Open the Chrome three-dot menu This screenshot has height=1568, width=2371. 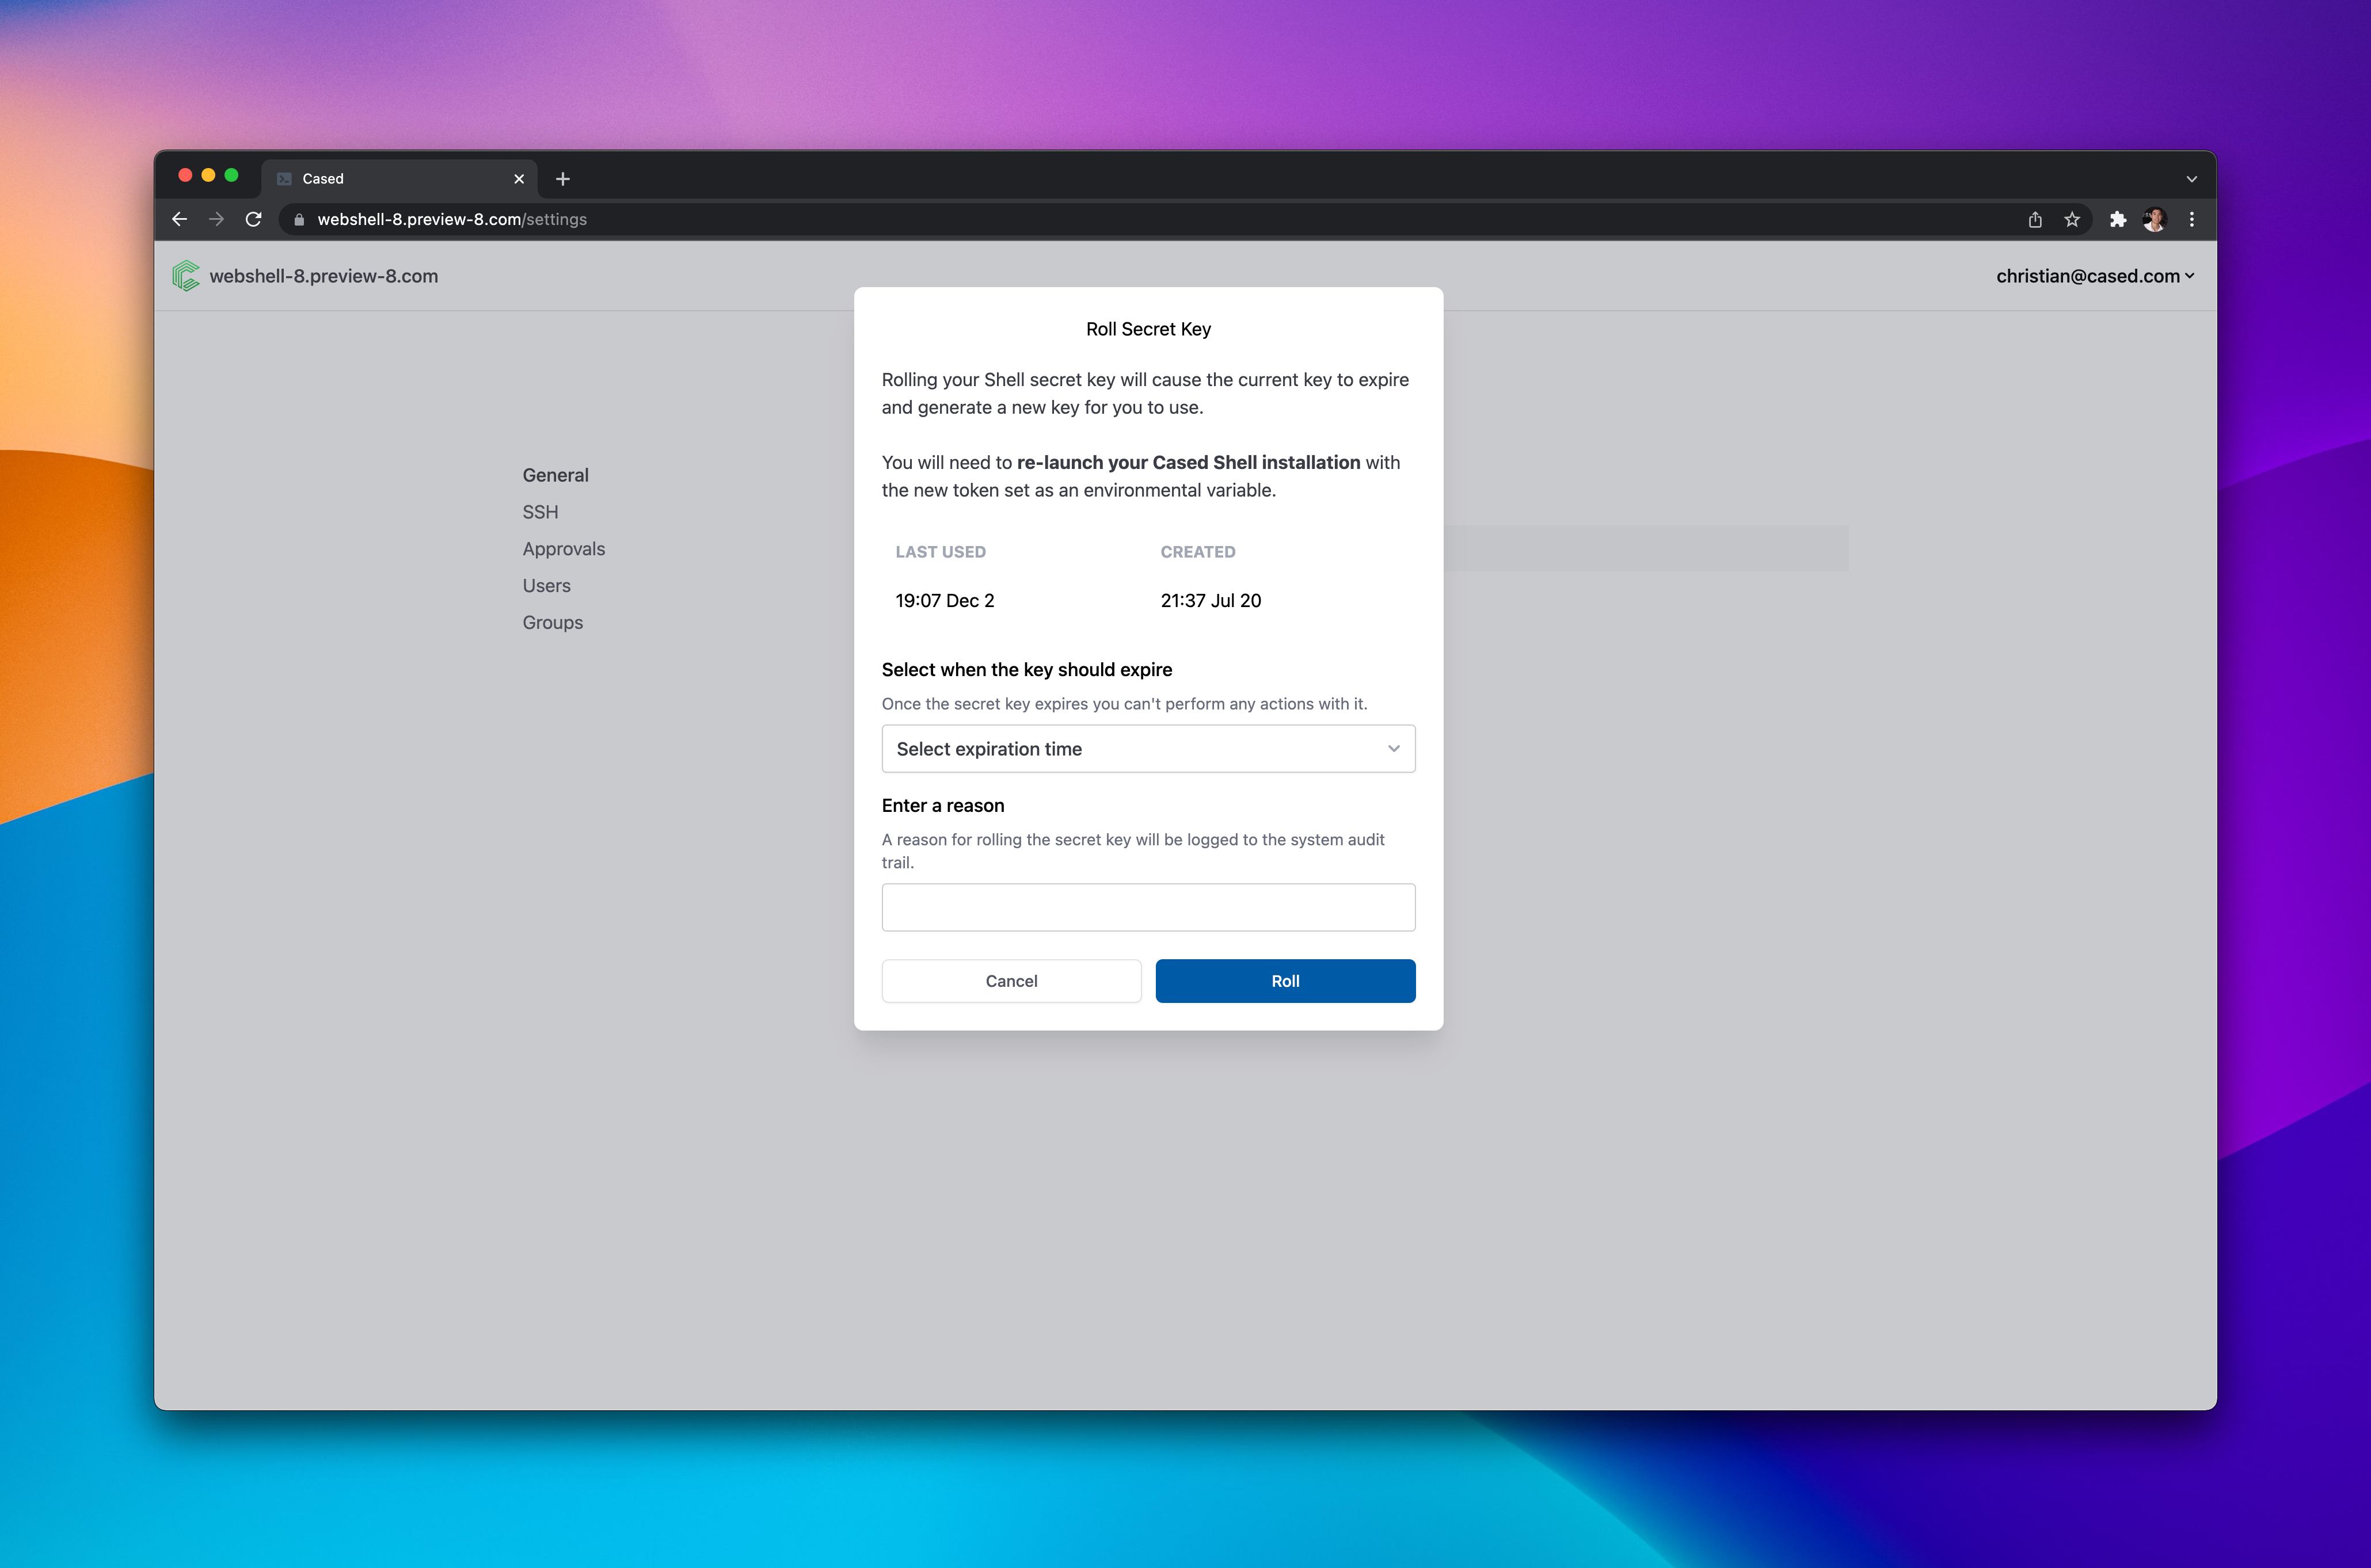2192,219
